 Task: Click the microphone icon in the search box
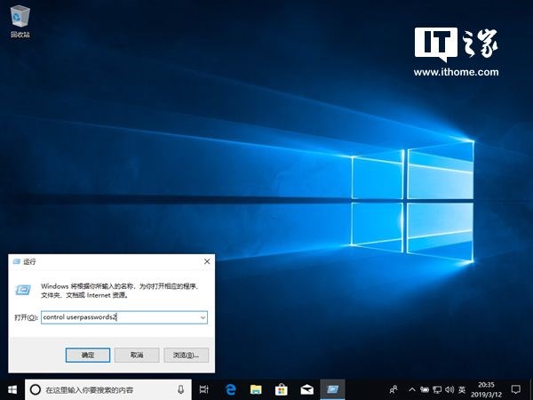click(181, 389)
